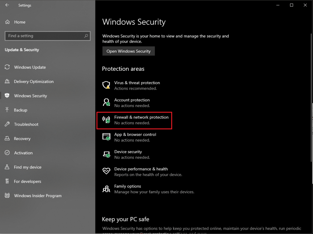Click the back arrow in Settings title bar
Viewport: 313px width, 234px height.
[x=7, y=5]
